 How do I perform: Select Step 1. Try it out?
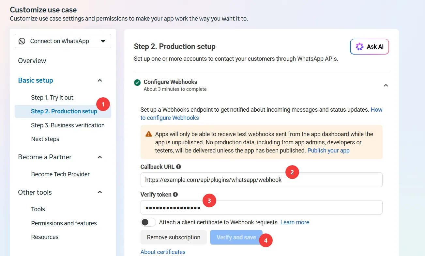tap(52, 97)
